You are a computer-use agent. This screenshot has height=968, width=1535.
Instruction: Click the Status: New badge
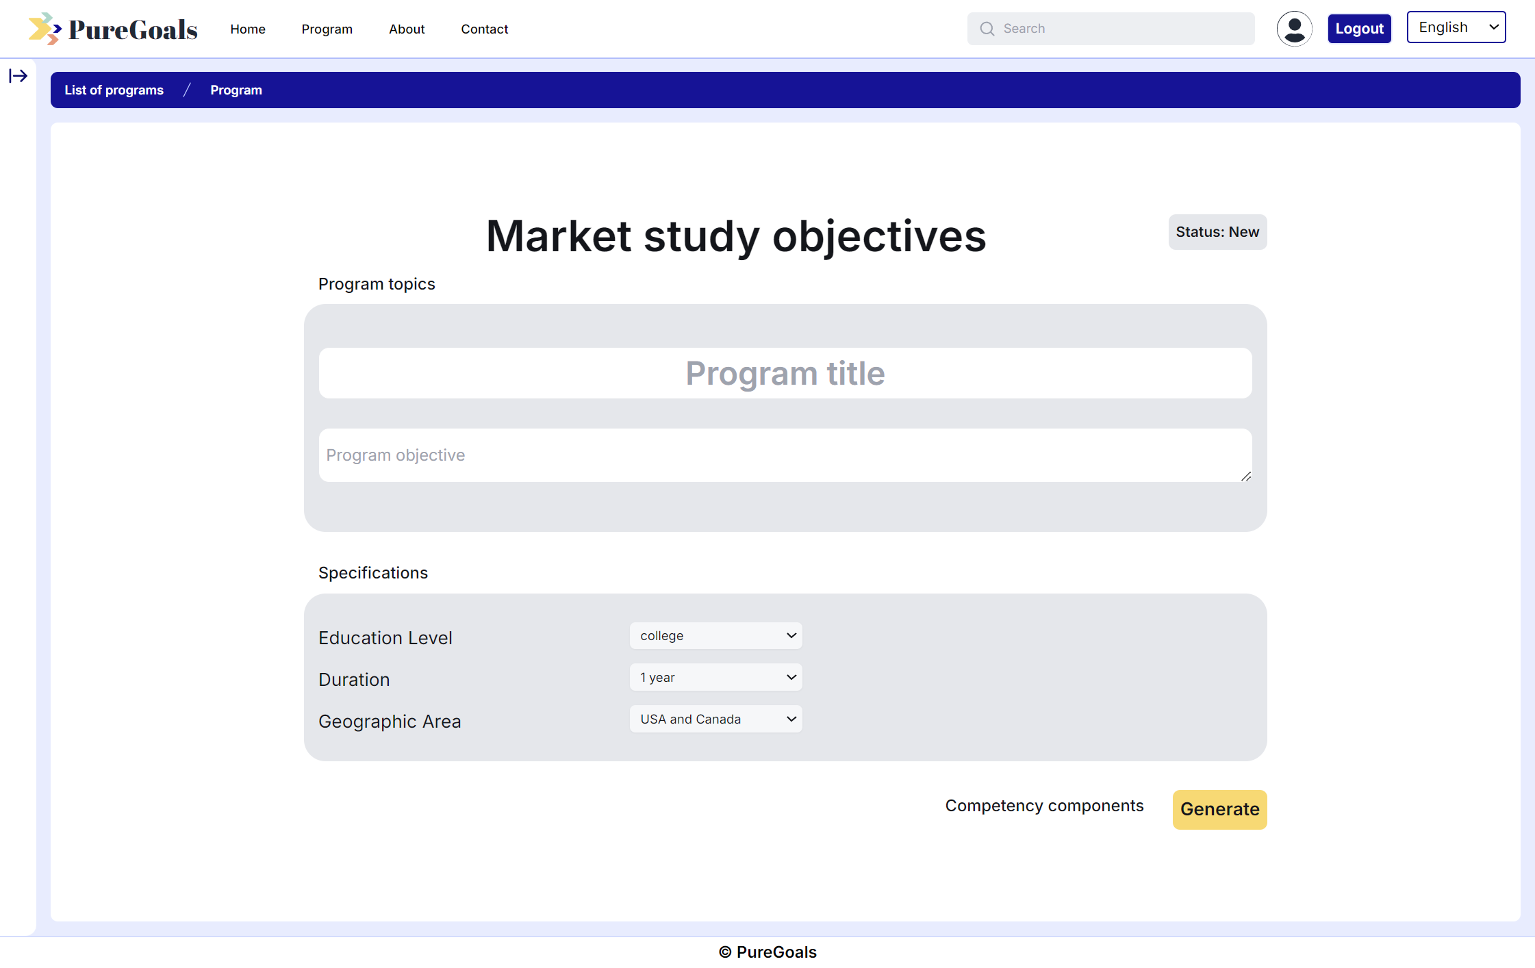tap(1217, 232)
